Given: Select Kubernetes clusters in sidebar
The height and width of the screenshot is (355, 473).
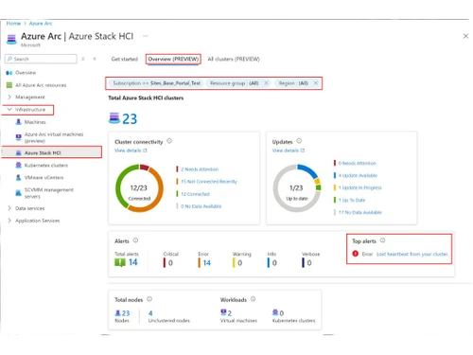Looking at the screenshot, I should coord(46,165).
